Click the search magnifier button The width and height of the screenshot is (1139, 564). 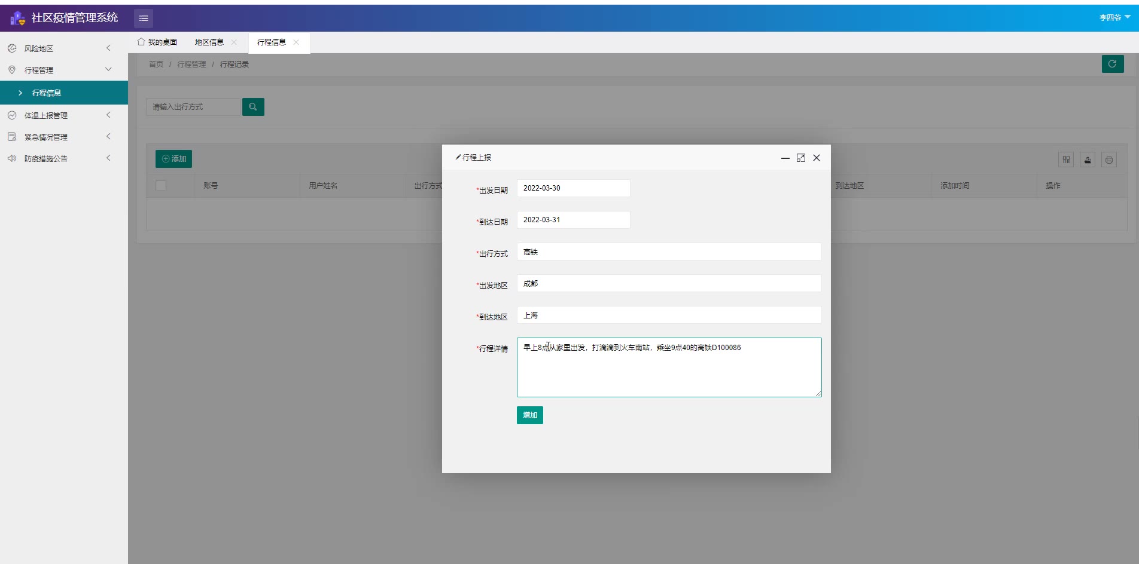pos(253,107)
